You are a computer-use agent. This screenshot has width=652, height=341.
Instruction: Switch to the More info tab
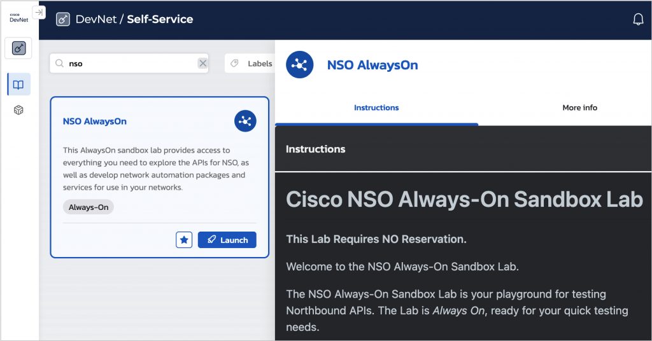pyautogui.click(x=579, y=108)
